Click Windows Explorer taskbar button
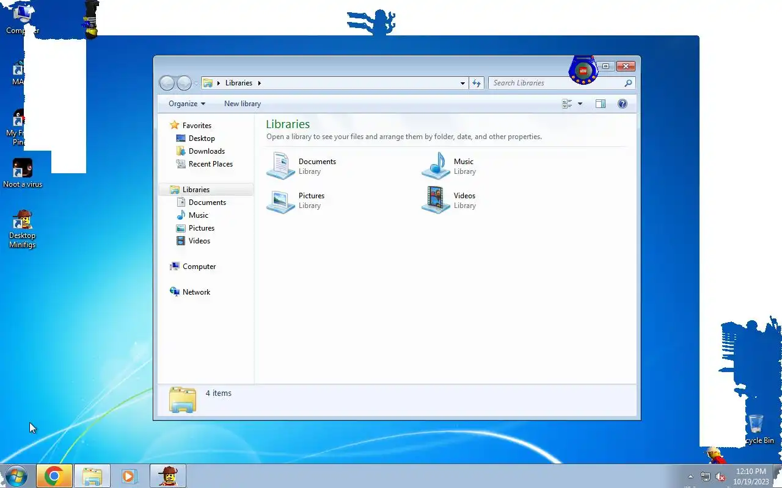 click(92, 476)
